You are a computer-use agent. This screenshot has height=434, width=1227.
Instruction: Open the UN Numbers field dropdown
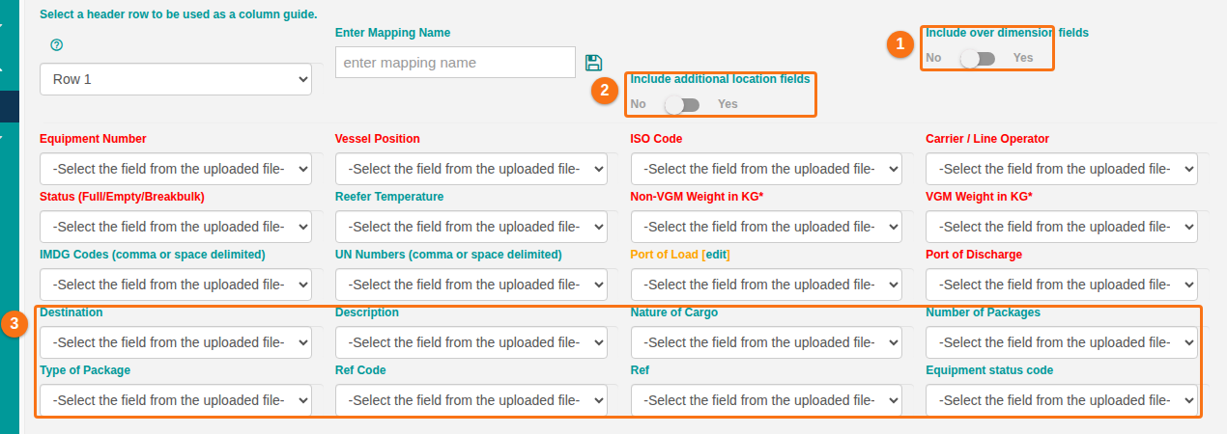(471, 285)
